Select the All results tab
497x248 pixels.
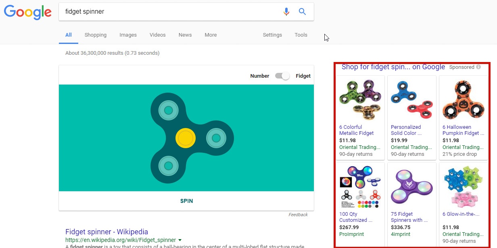coord(69,35)
